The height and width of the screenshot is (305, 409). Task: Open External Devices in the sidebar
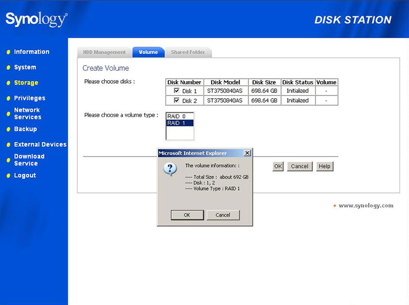40,145
